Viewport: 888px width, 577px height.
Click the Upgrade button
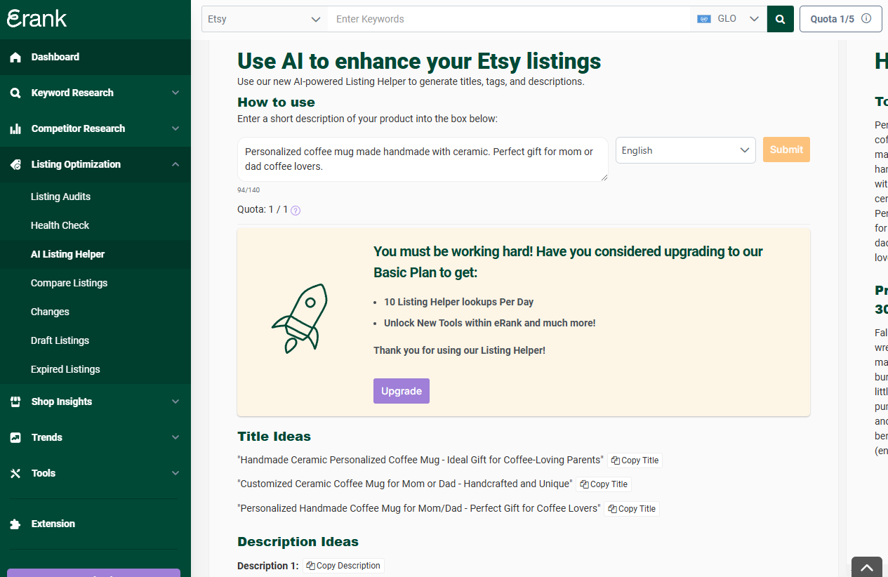pos(401,391)
